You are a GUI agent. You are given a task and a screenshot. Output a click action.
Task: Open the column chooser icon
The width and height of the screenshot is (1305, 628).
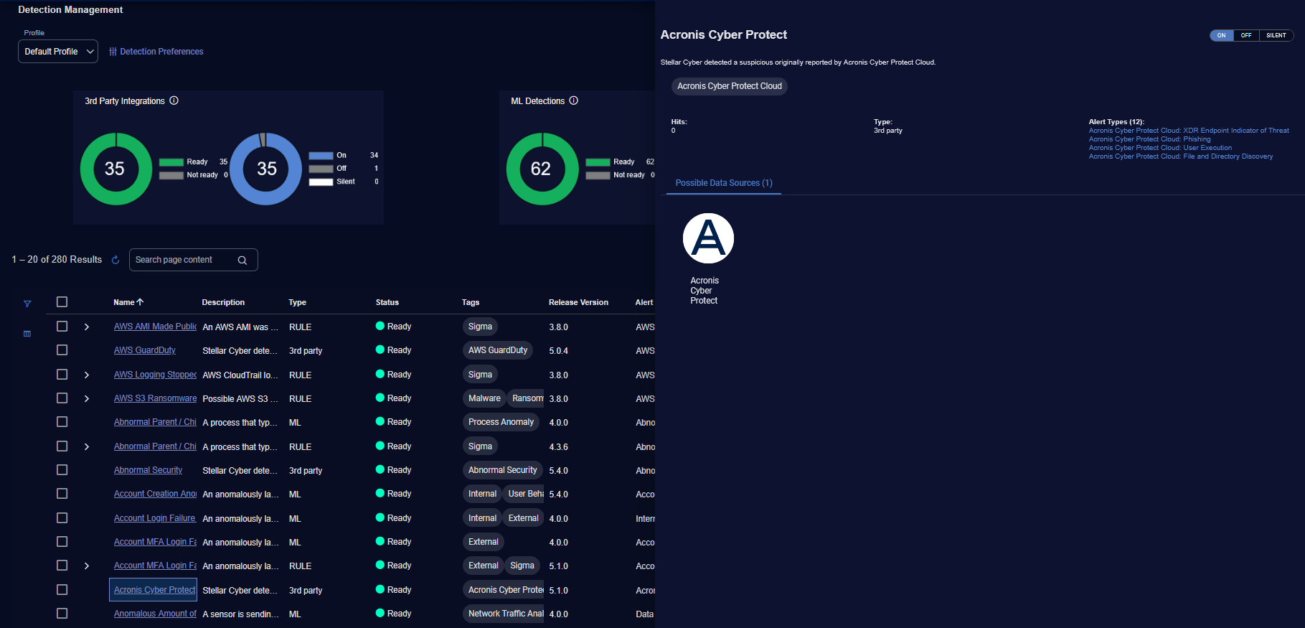point(27,334)
